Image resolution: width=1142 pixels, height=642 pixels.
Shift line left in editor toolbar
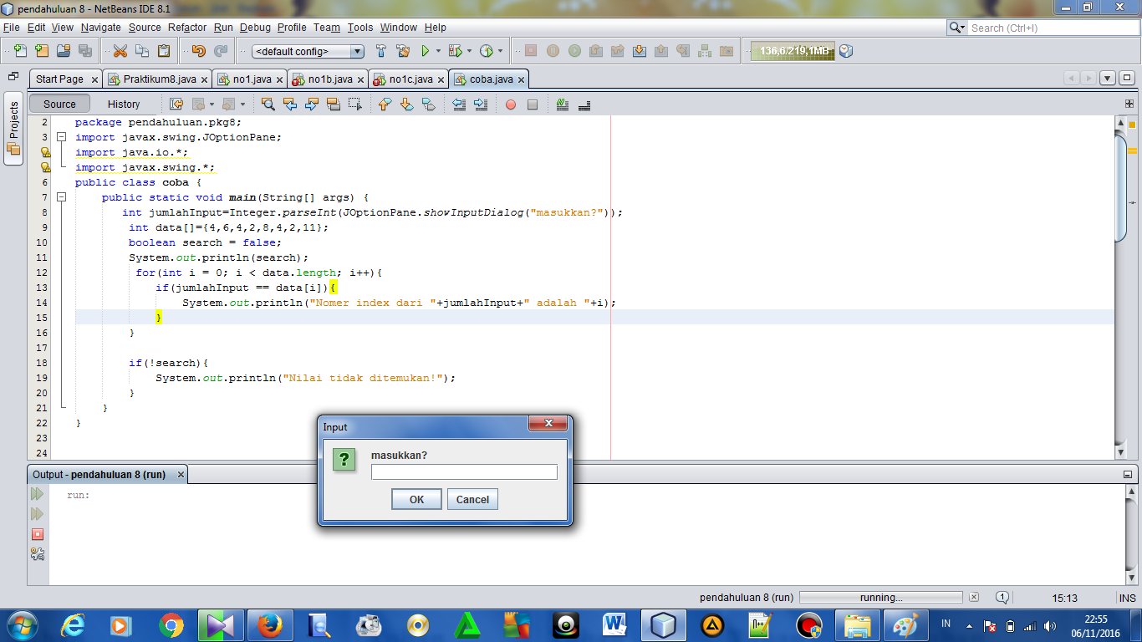point(459,104)
